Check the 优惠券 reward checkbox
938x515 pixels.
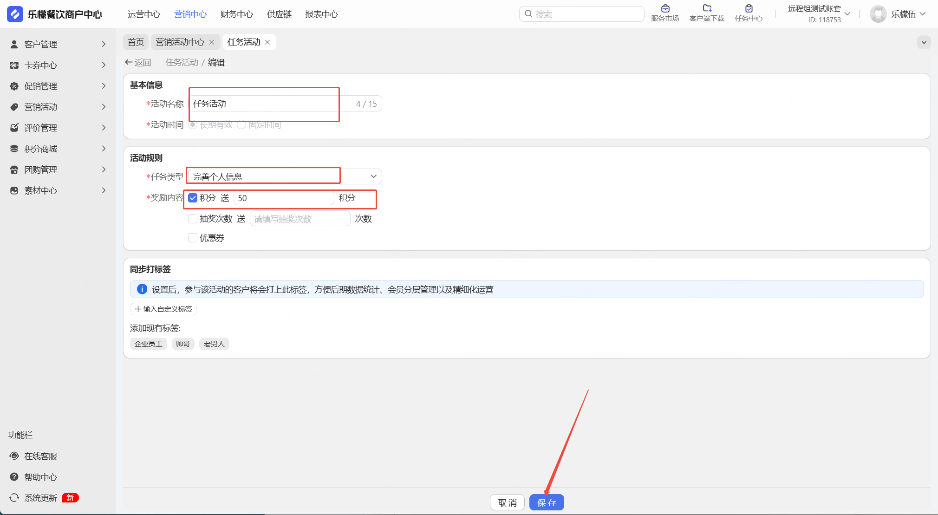click(x=193, y=238)
